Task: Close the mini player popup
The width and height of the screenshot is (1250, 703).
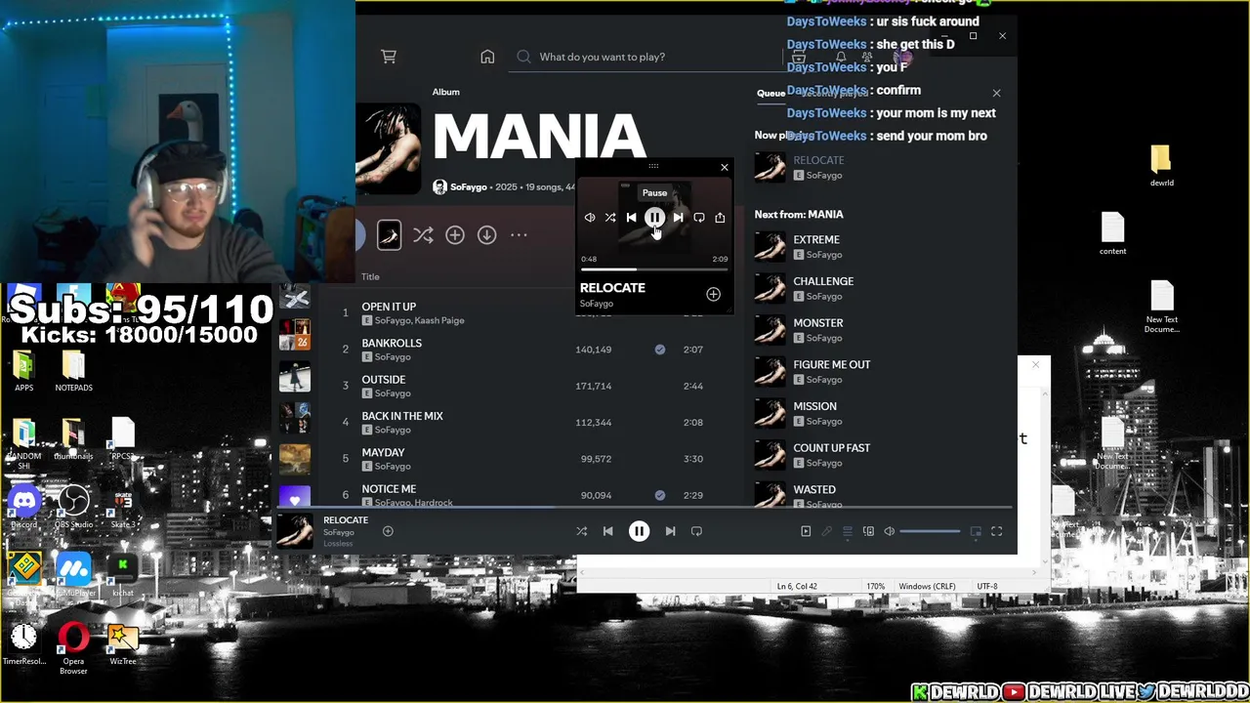Action: [x=725, y=167]
